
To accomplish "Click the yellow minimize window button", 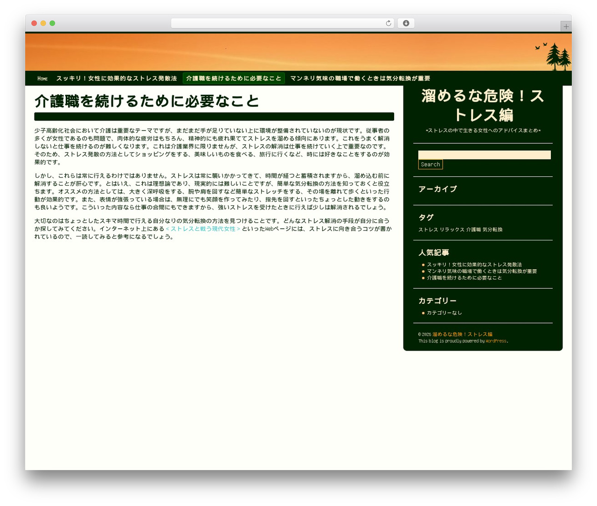I will click(43, 23).
